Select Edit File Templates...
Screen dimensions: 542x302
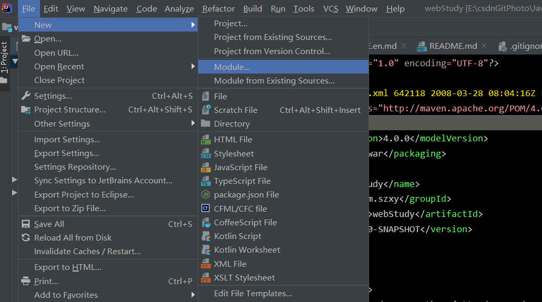283,294
